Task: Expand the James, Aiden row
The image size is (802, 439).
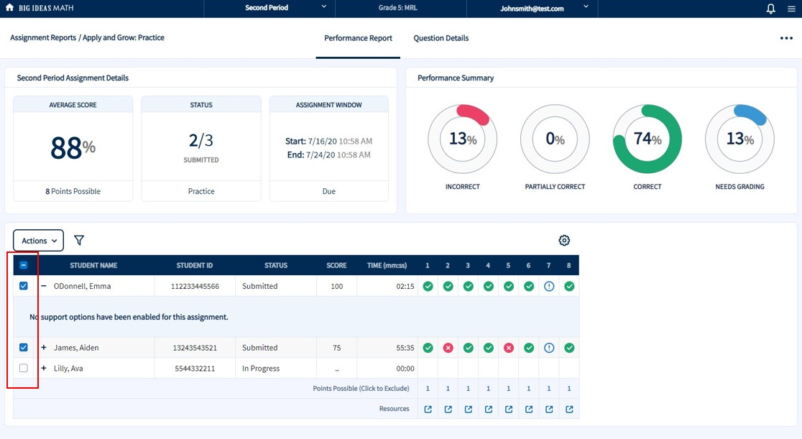Action: click(x=44, y=348)
